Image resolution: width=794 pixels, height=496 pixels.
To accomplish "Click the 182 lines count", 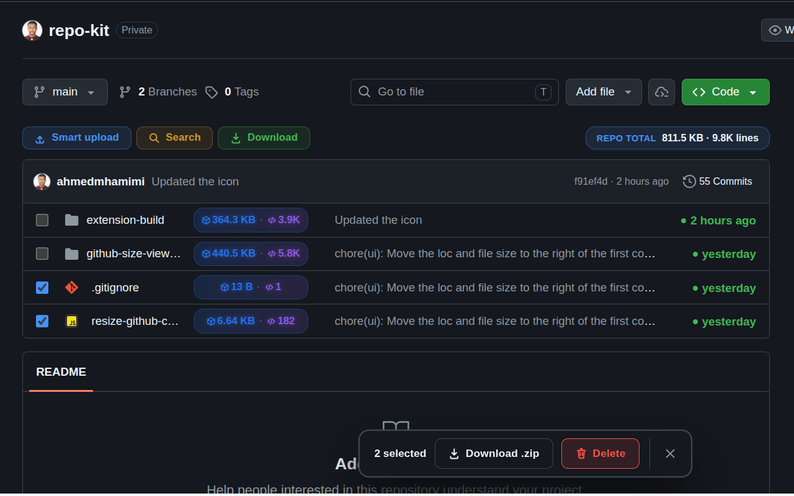I will (x=281, y=321).
